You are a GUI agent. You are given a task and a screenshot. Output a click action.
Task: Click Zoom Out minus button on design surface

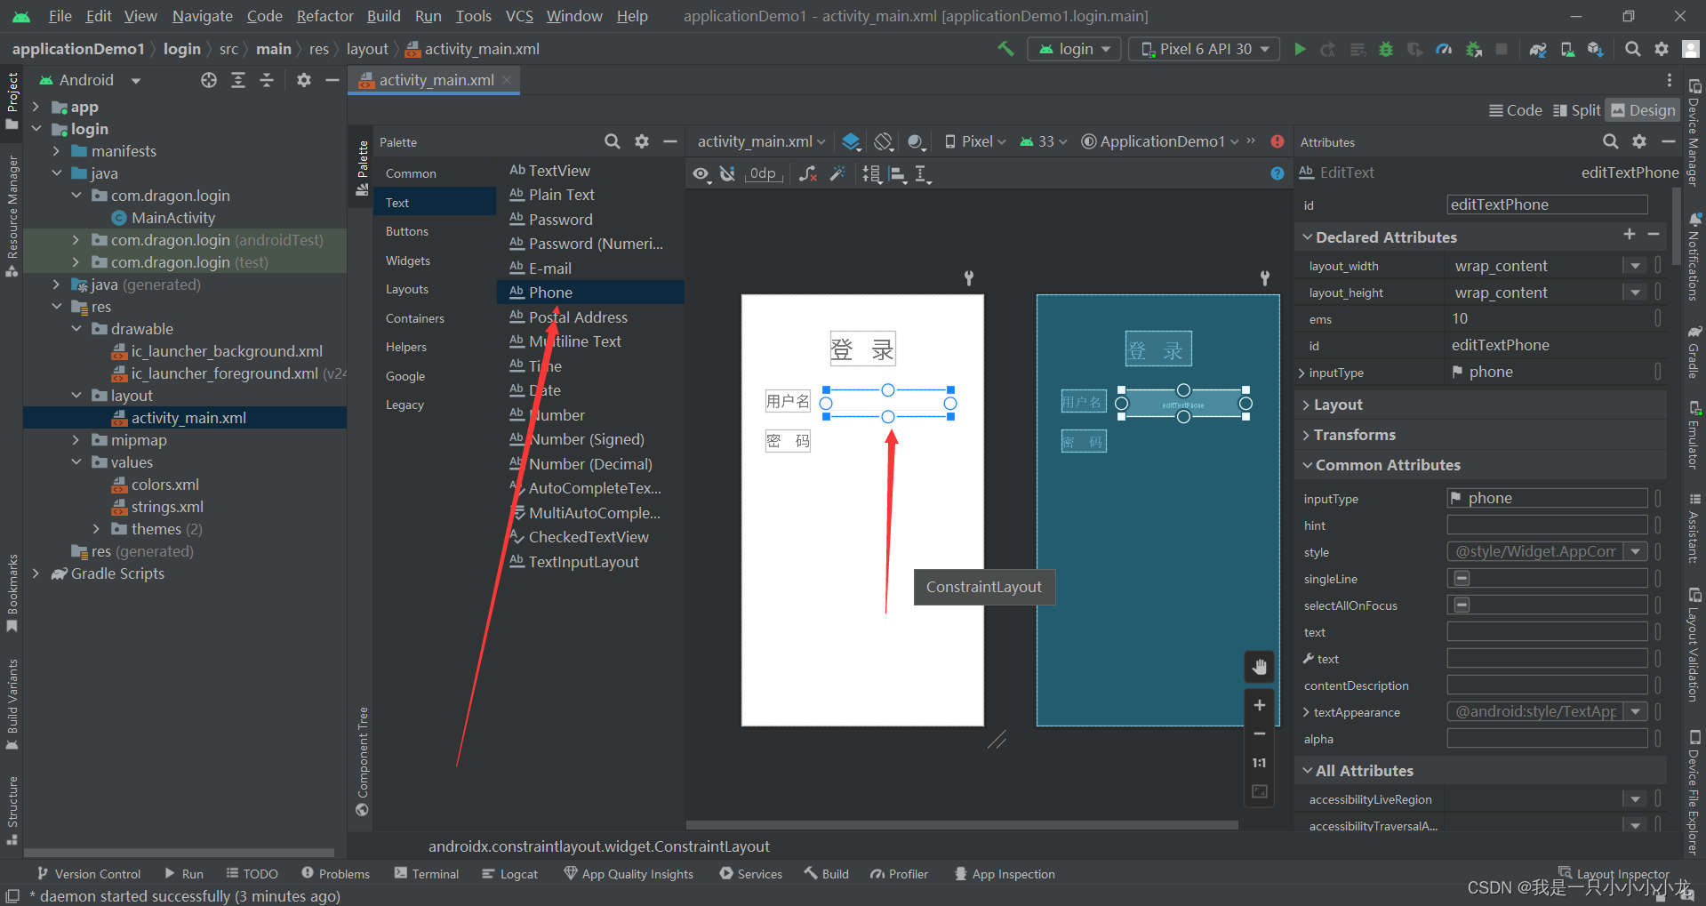pos(1260,734)
